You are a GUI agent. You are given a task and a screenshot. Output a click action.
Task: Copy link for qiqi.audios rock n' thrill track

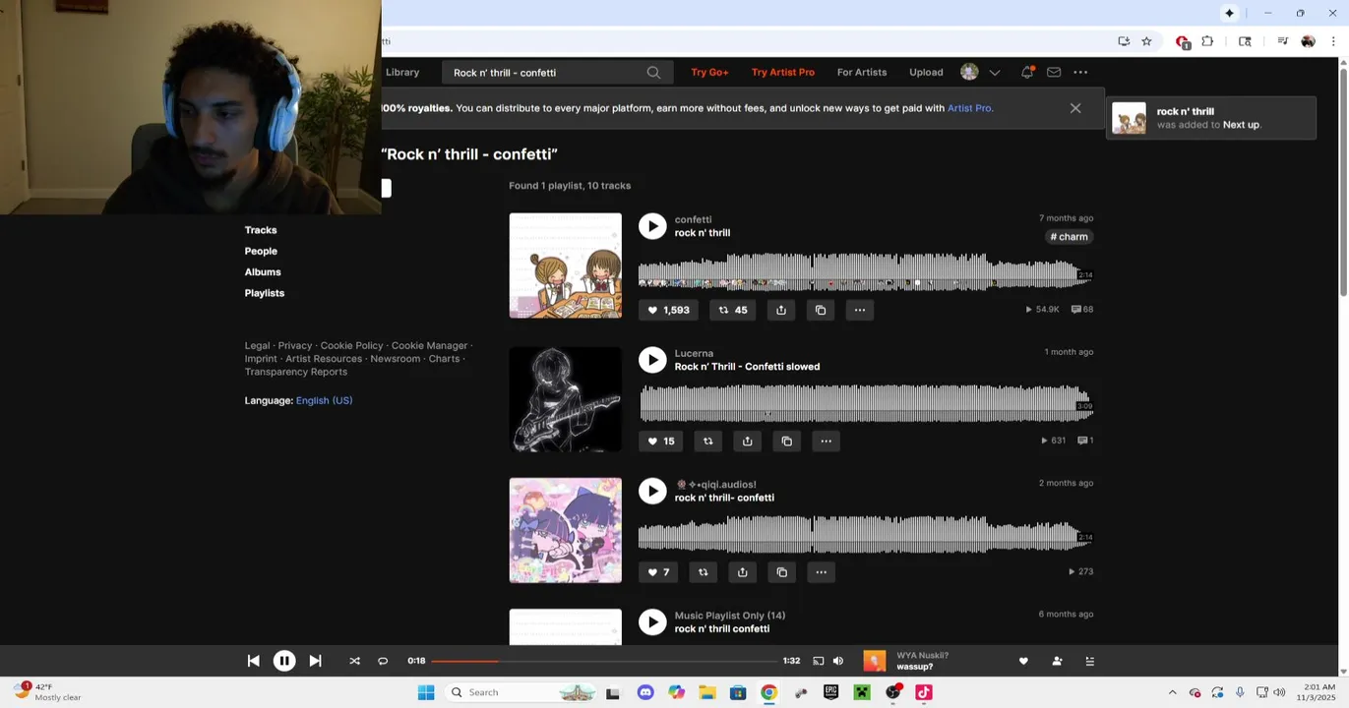click(782, 572)
